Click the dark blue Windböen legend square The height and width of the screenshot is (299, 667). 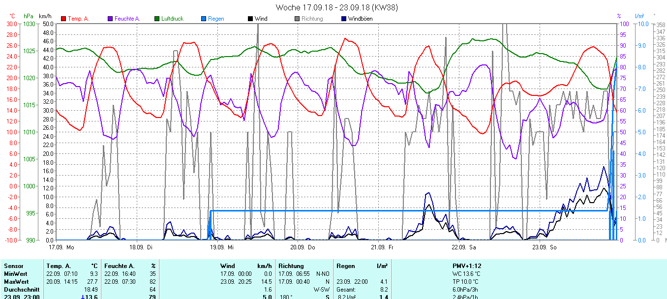pos(344,19)
